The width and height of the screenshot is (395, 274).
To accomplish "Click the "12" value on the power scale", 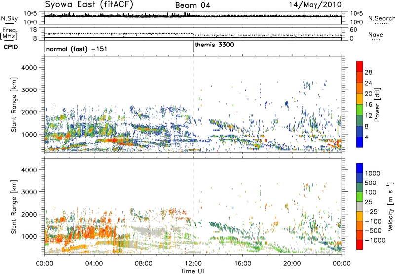I will click(368, 116).
